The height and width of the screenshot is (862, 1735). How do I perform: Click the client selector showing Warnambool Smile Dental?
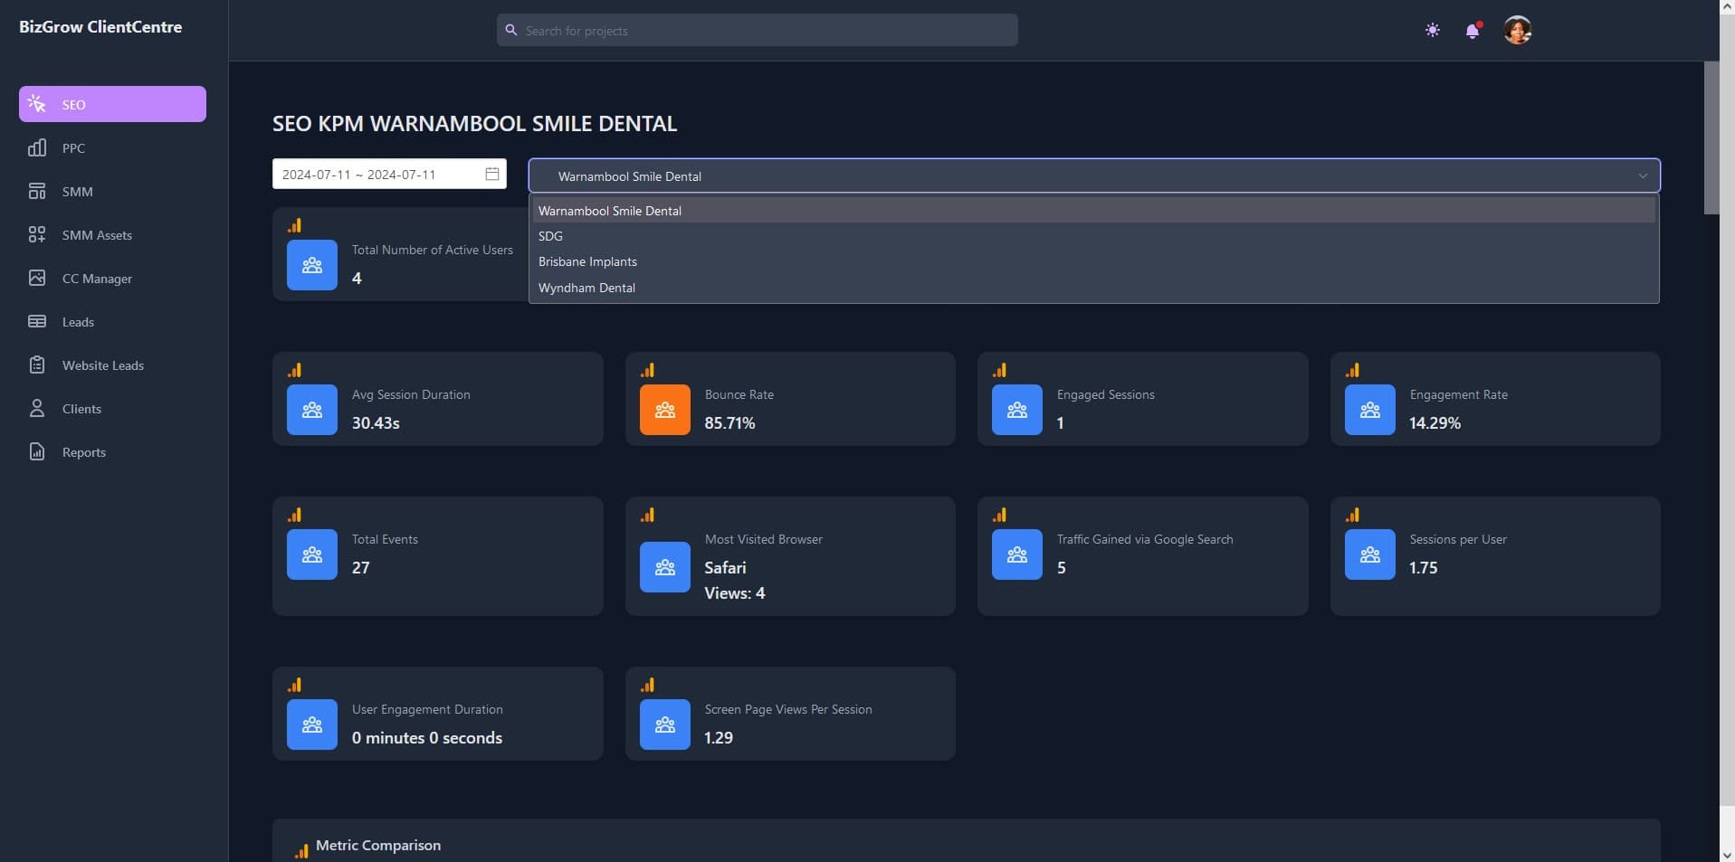pyautogui.click(x=1094, y=175)
